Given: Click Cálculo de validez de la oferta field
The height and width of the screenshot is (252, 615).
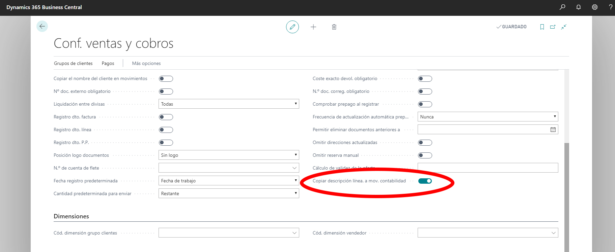Looking at the screenshot, I should pyautogui.click(x=488, y=168).
